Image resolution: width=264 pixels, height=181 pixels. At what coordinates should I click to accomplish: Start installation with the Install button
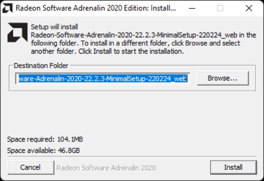coord(233,167)
